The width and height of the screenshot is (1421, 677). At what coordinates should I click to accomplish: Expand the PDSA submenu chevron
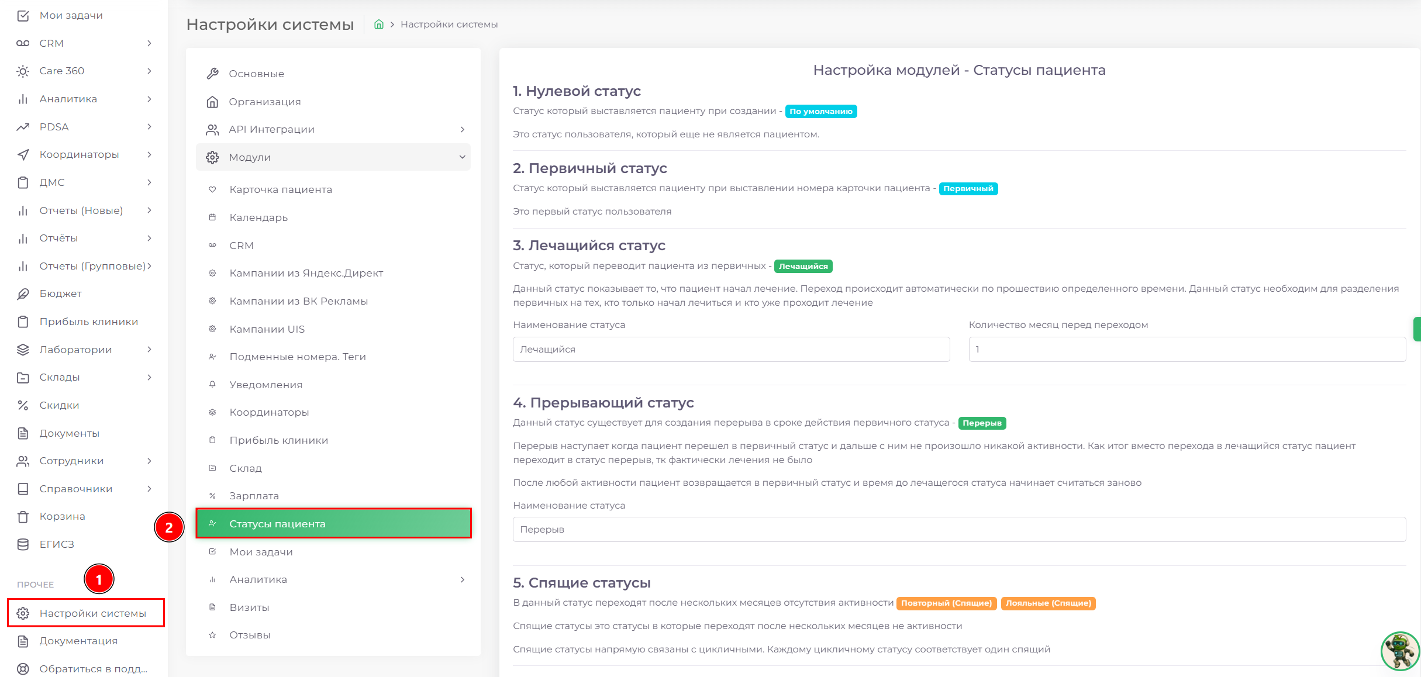tap(150, 127)
